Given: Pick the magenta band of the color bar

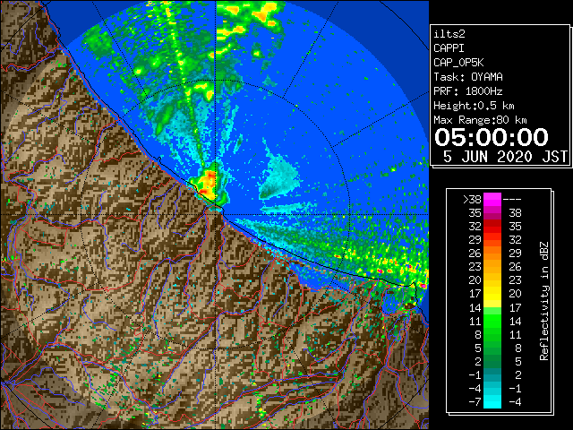Looking at the screenshot, I should [x=492, y=200].
